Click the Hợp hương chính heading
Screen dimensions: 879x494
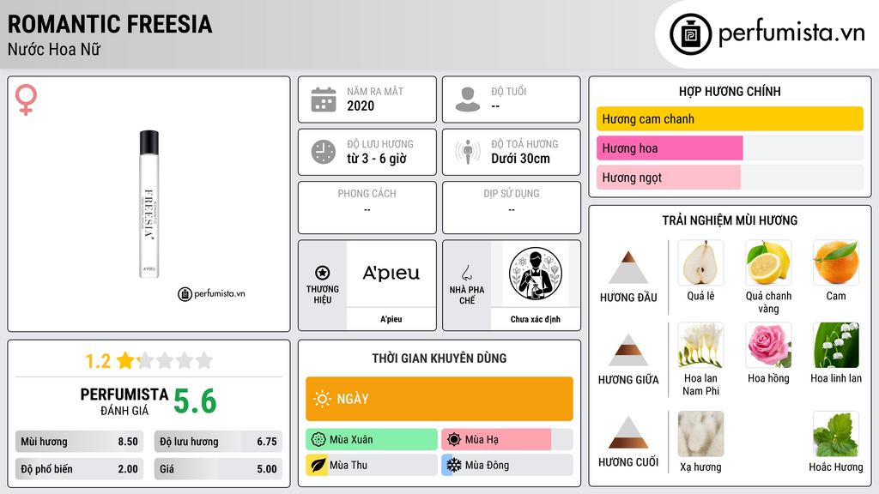(x=730, y=91)
